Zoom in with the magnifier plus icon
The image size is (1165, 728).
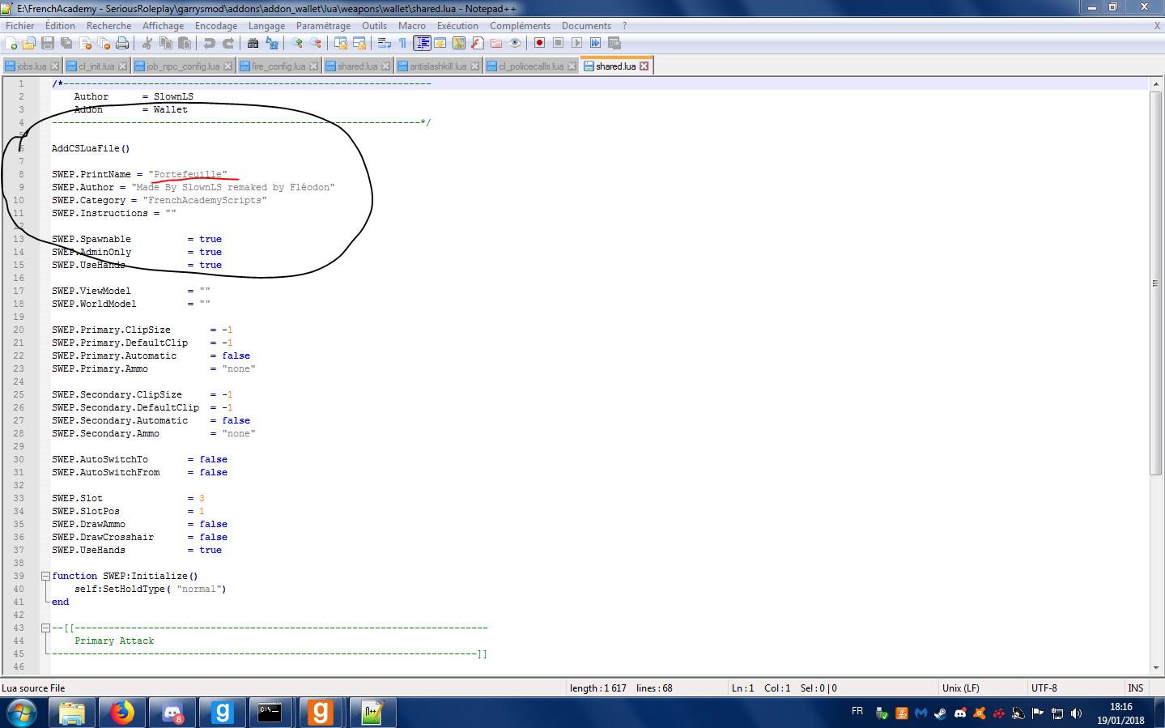[x=297, y=43]
